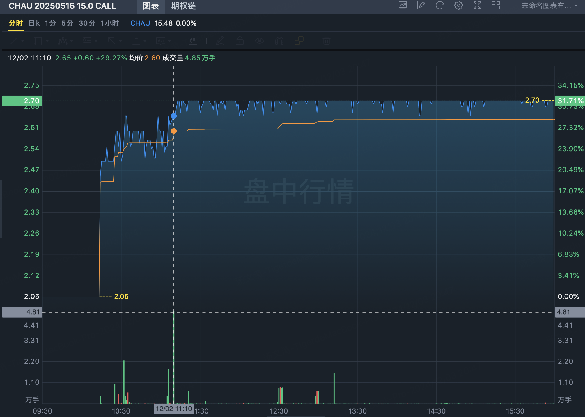Click the CHAU underlying ticker link
Viewport: 585px width, 417px height.
(x=140, y=23)
